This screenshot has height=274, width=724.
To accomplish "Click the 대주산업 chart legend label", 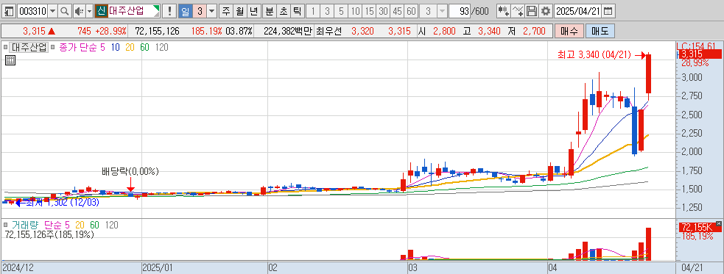I will coord(29,47).
